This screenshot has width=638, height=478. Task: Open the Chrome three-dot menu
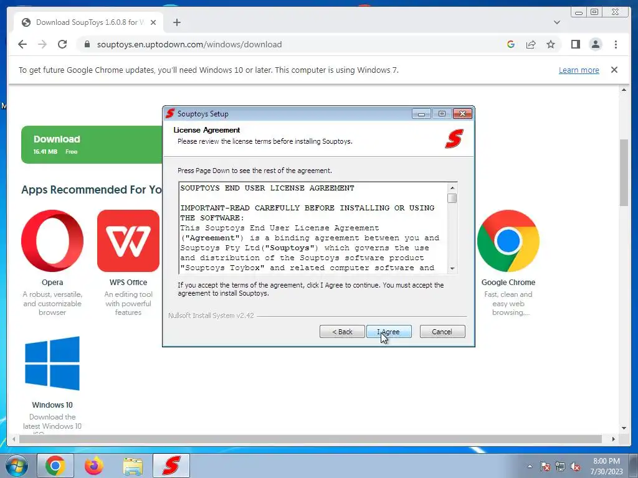pyautogui.click(x=616, y=44)
